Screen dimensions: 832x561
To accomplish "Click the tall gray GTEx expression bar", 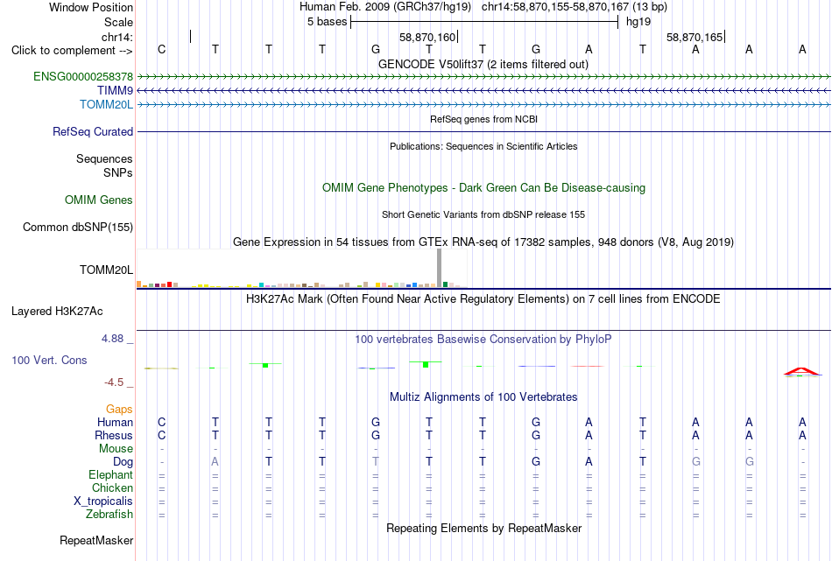I will coord(439,268).
